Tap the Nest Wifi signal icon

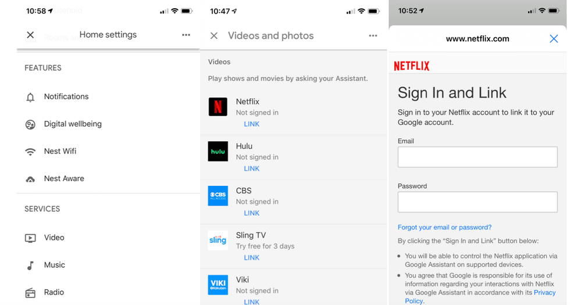click(30, 152)
